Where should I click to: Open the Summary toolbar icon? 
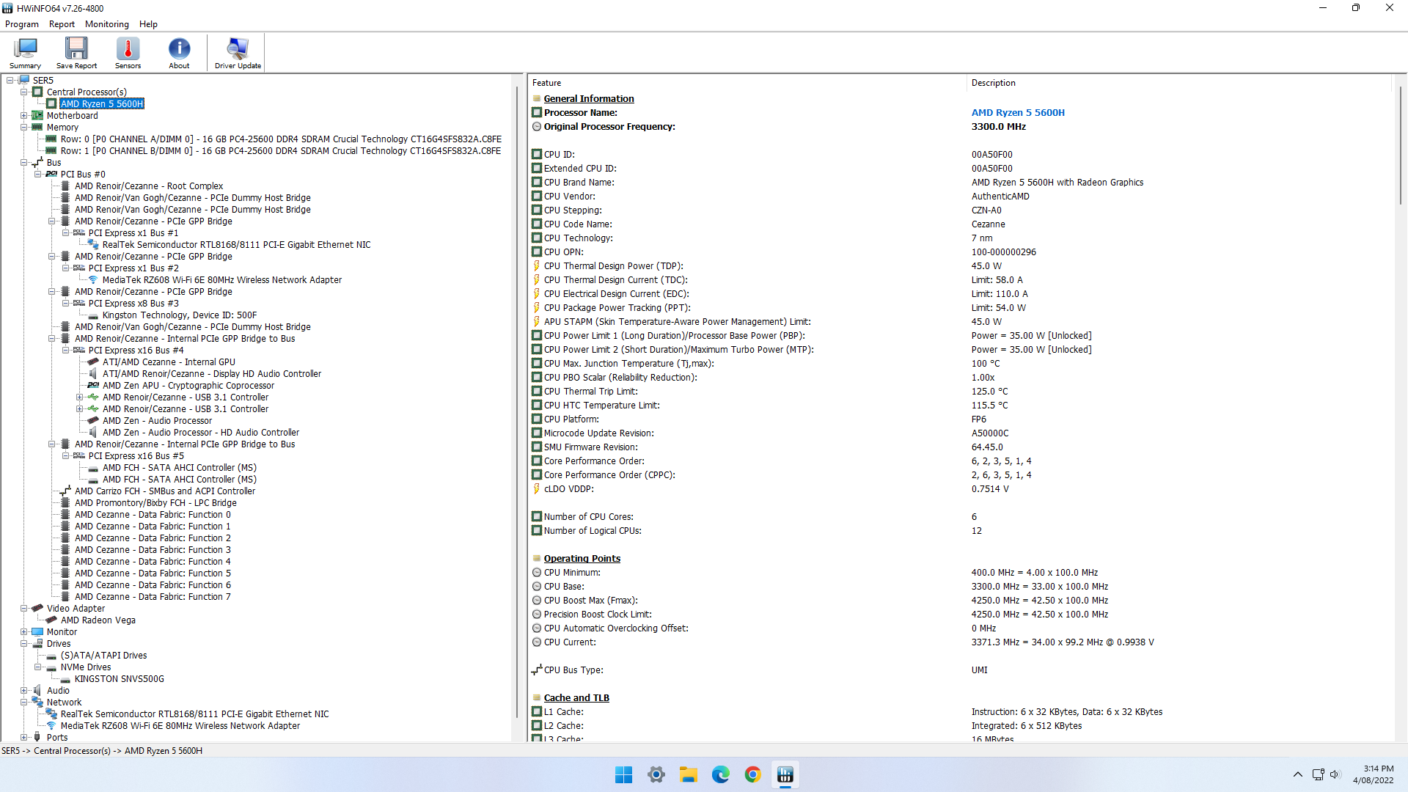click(x=25, y=54)
